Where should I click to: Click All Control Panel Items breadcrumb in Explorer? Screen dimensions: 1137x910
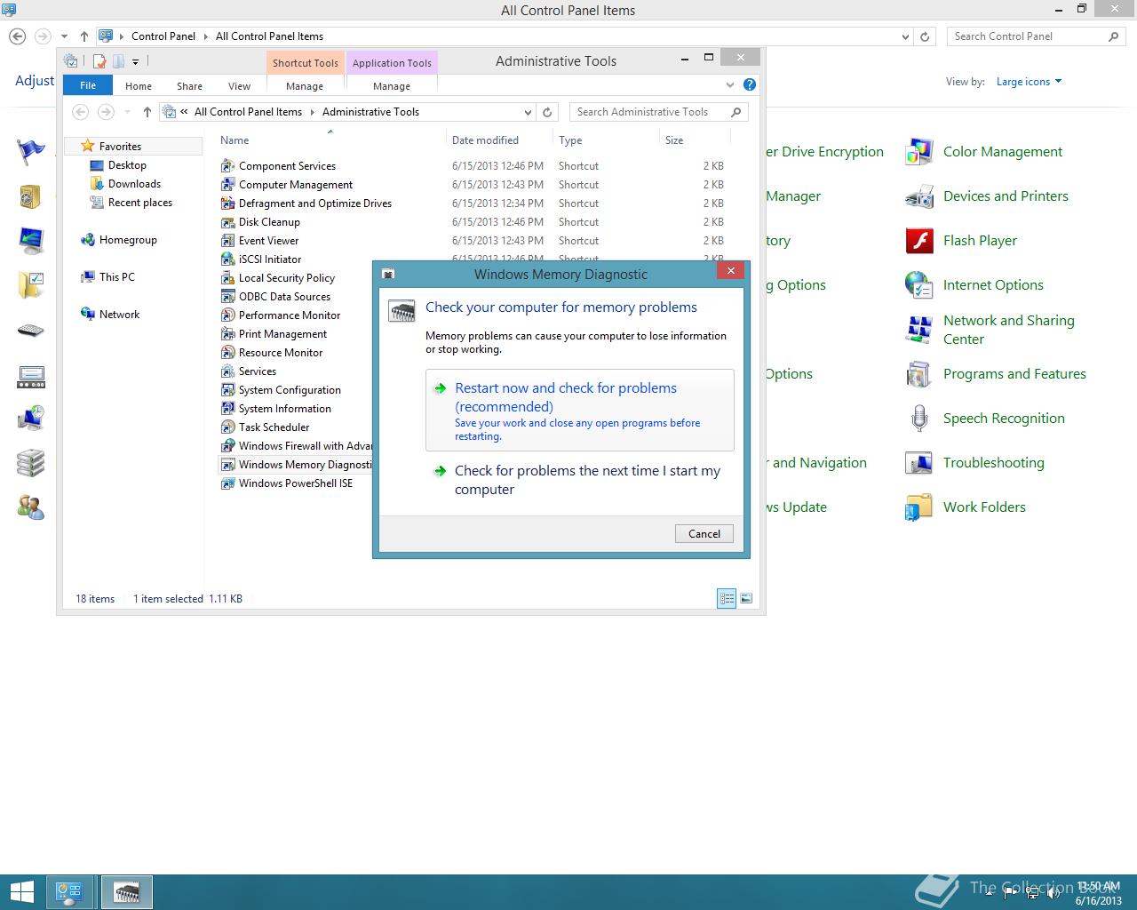click(x=248, y=112)
